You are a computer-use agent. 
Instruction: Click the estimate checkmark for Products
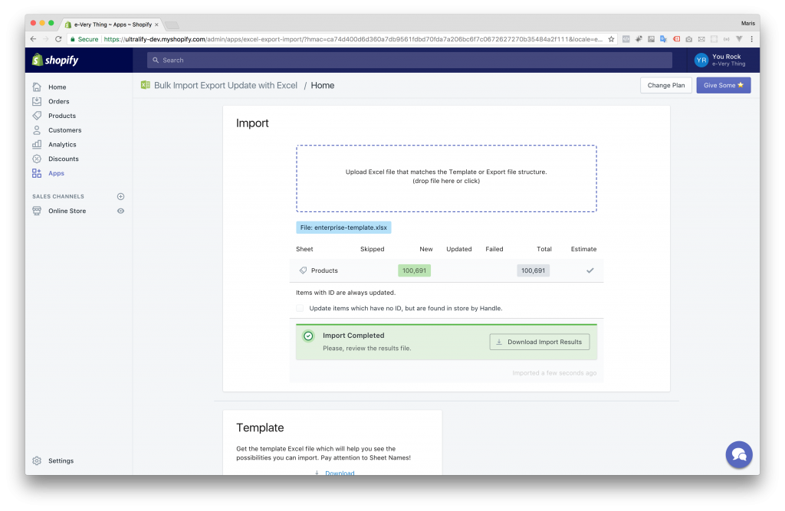coord(590,270)
